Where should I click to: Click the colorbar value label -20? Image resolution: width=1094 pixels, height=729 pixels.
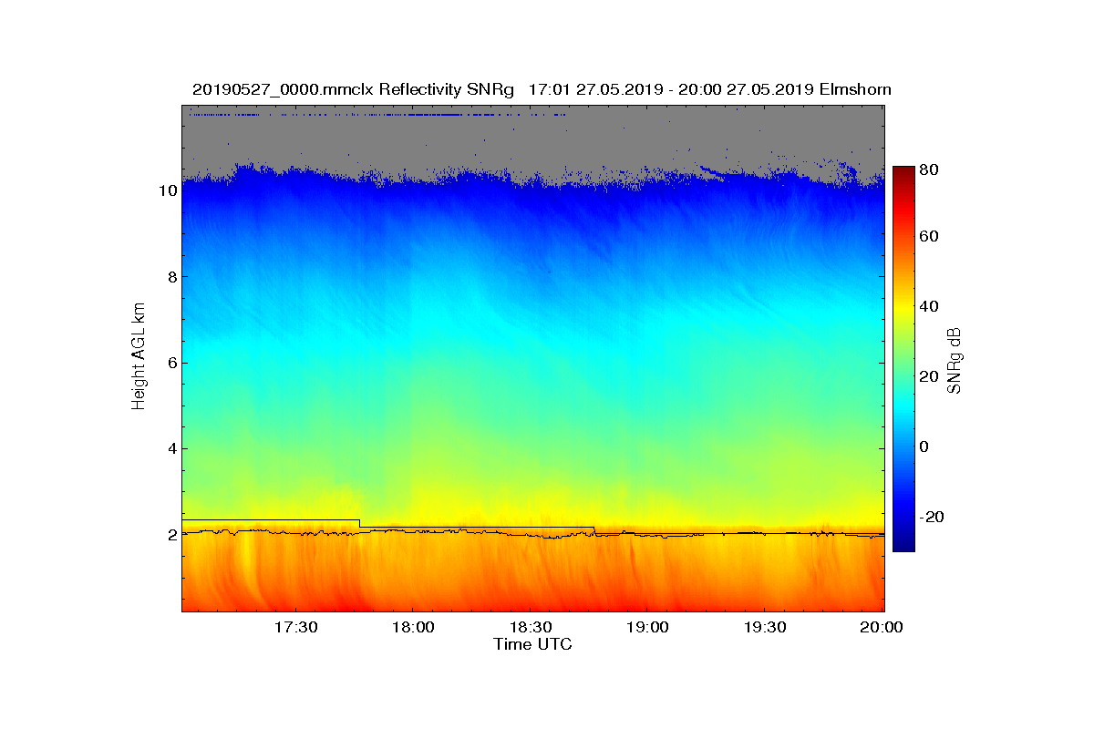coord(933,517)
